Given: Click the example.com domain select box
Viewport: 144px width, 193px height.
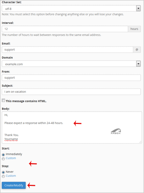Looking at the screenshot, I should click(x=71, y=64).
